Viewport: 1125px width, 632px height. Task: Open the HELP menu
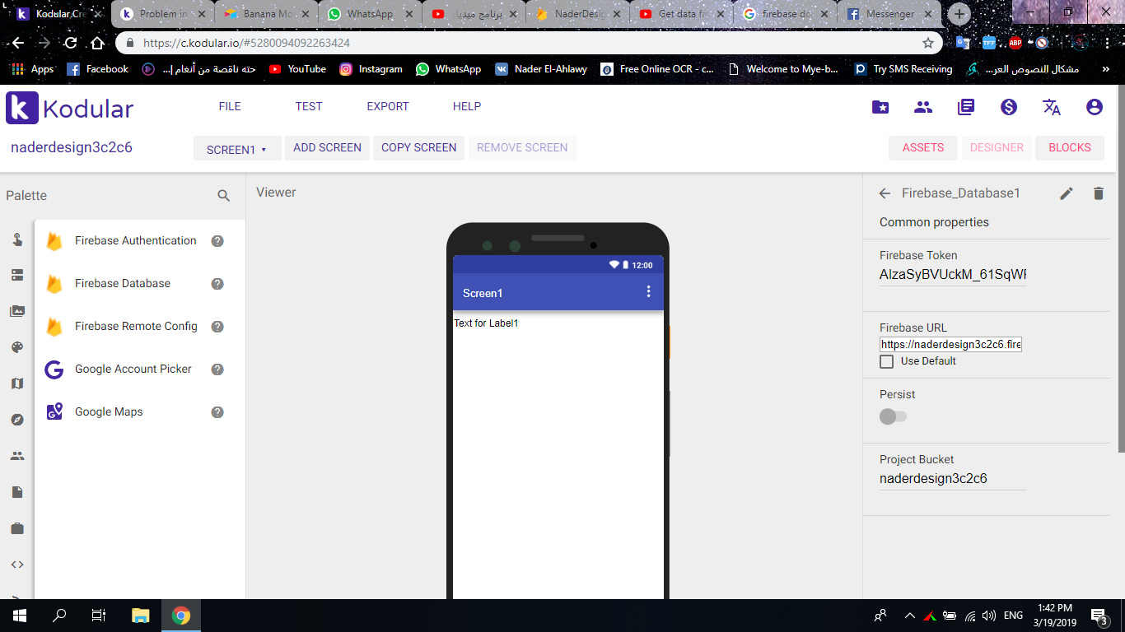point(467,106)
